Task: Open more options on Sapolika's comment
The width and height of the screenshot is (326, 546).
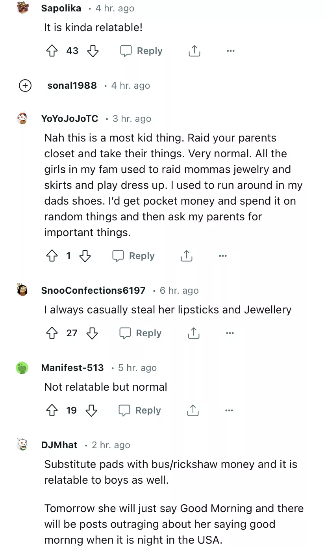Action: [x=231, y=51]
